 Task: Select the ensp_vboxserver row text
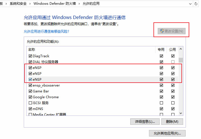pyautogui.click(x=46, y=85)
